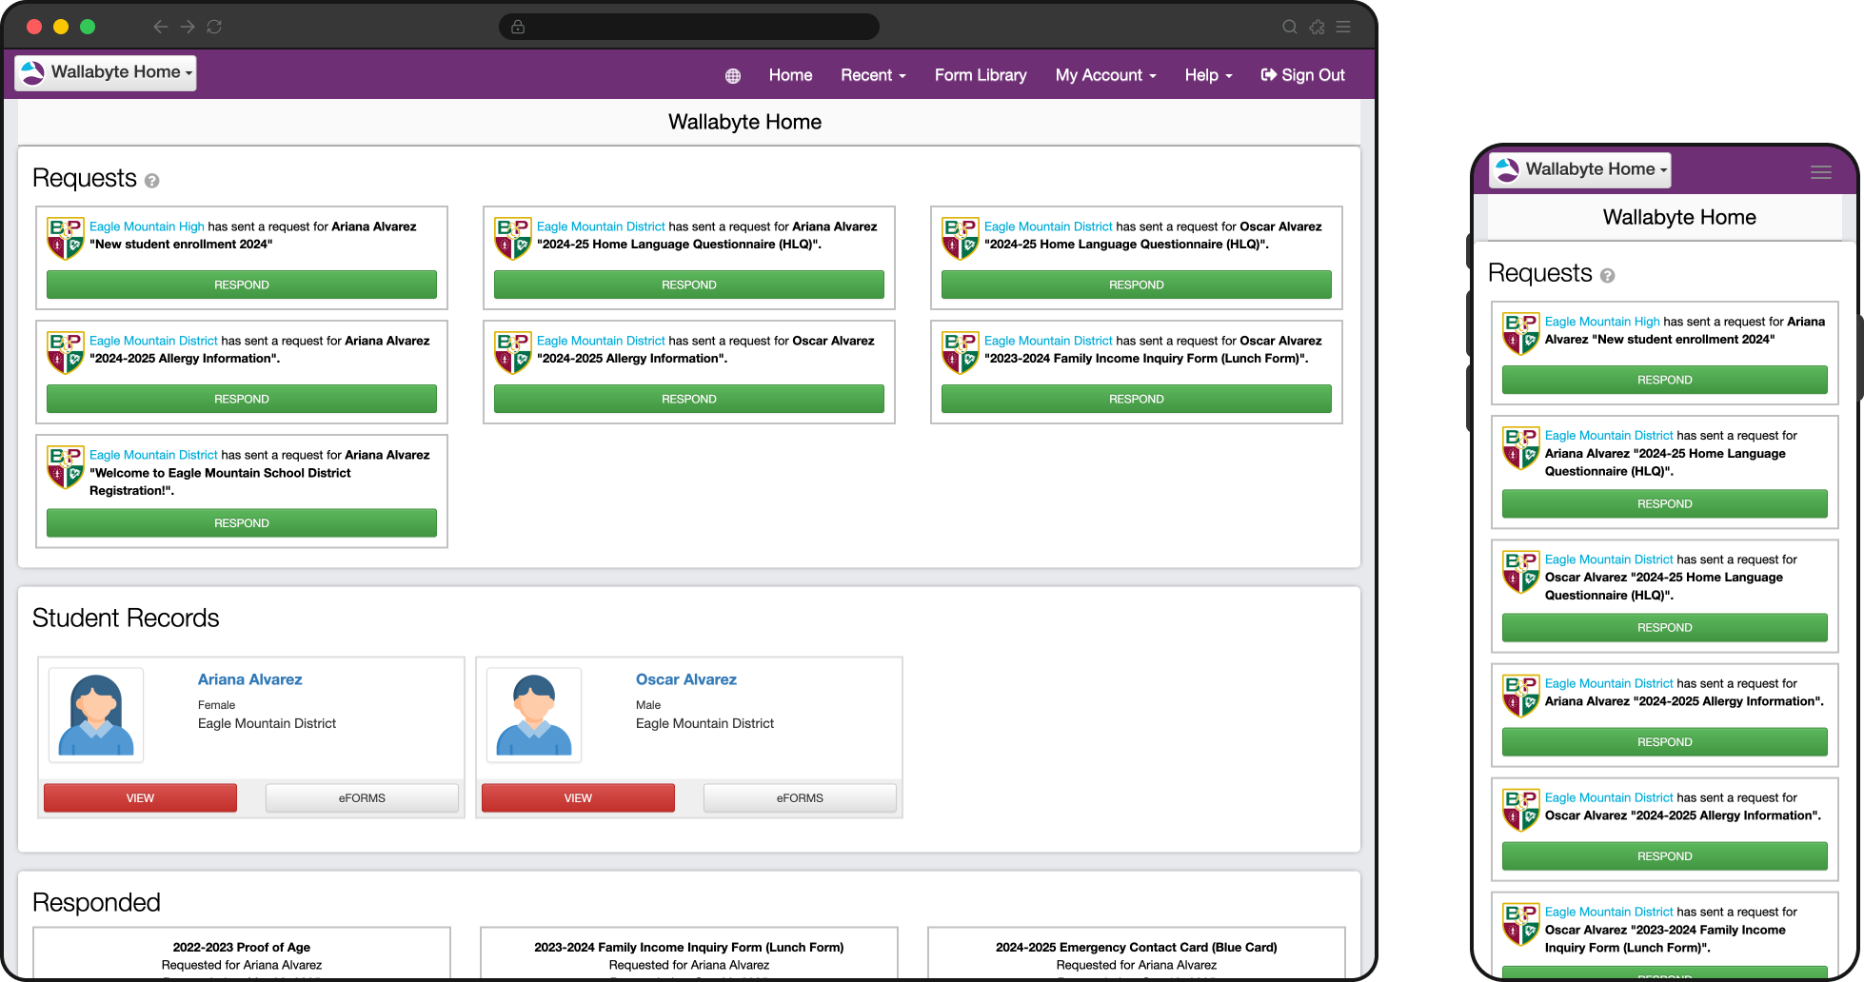This screenshot has height=982, width=1864.
Task: Click the Requests help question mark icon
Action: (x=151, y=181)
